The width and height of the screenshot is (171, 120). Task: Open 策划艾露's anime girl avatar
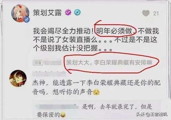[x=20, y=13]
